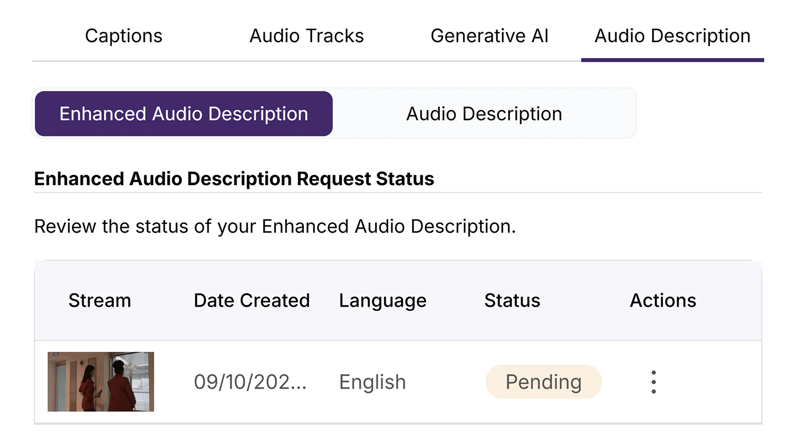The image size is (800, 445).
Task: Go to the Generative AI tab
Action: click(x=489, y=36)
